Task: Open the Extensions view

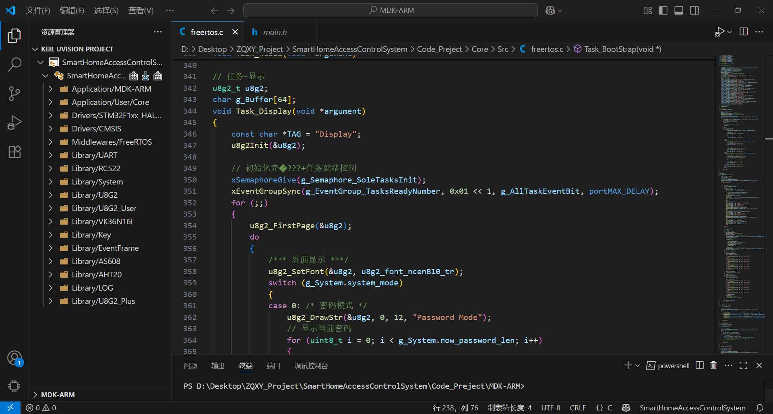Action: 14,152
